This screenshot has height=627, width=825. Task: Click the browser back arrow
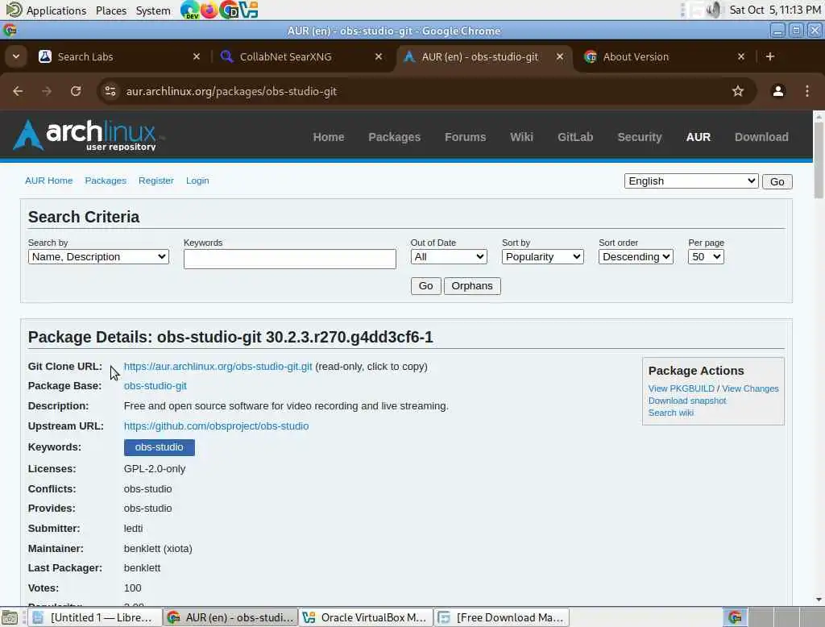18,91
